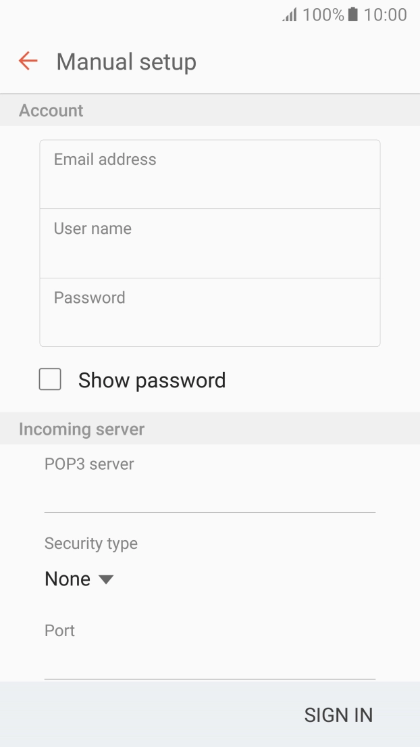Click the POP3 server input line
The width and height of the screenshot is (420, 747).
pos(209,497)
